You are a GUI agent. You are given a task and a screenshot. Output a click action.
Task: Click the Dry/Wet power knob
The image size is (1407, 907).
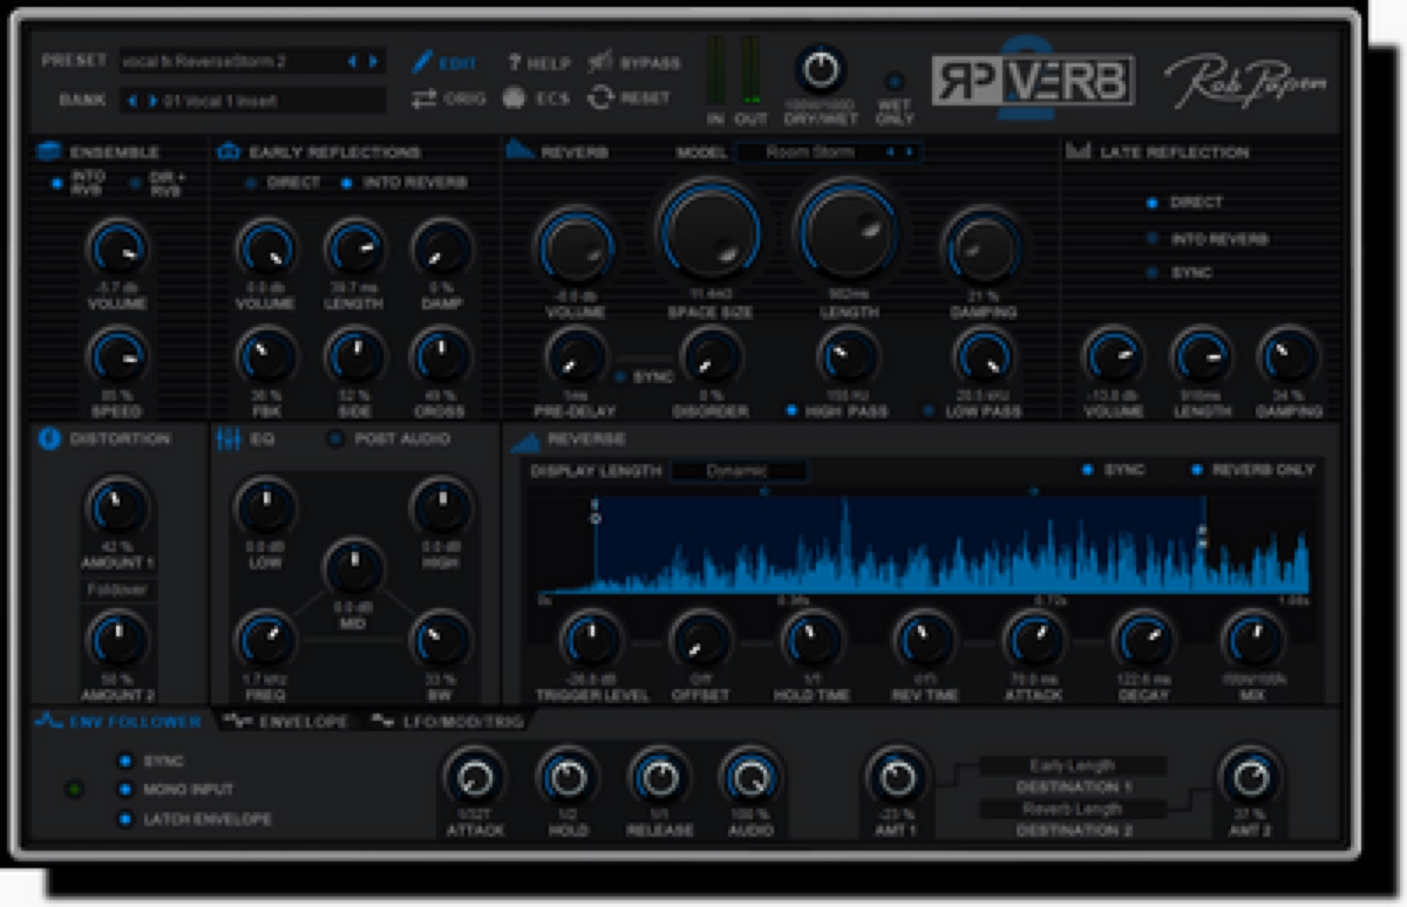(x=820, y=69)
